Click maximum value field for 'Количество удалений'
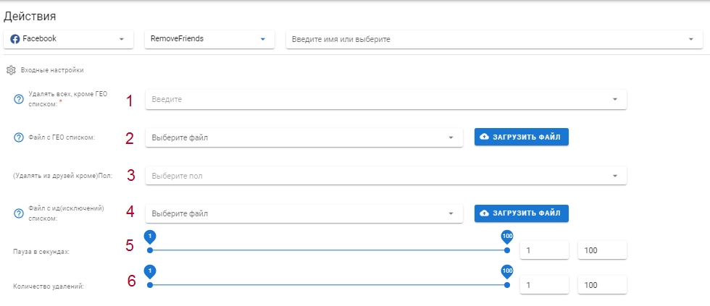The image size is (710, 306). [x=602, y=285]
